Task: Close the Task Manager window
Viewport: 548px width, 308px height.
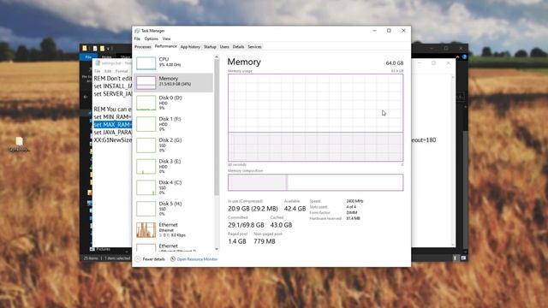Action: click(x=403, y=31)
